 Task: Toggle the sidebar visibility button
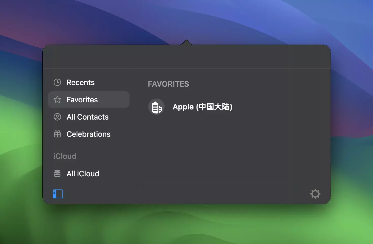tap(58, 194)
